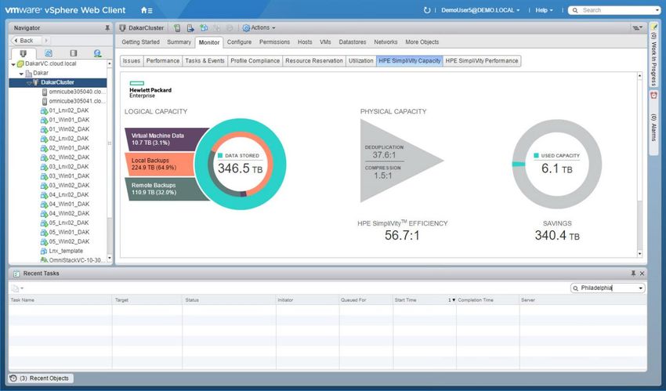The width and height of the screenshot is (666, 391).
Task: Click the Navigator forward arrow button
Action: (46, 41)
